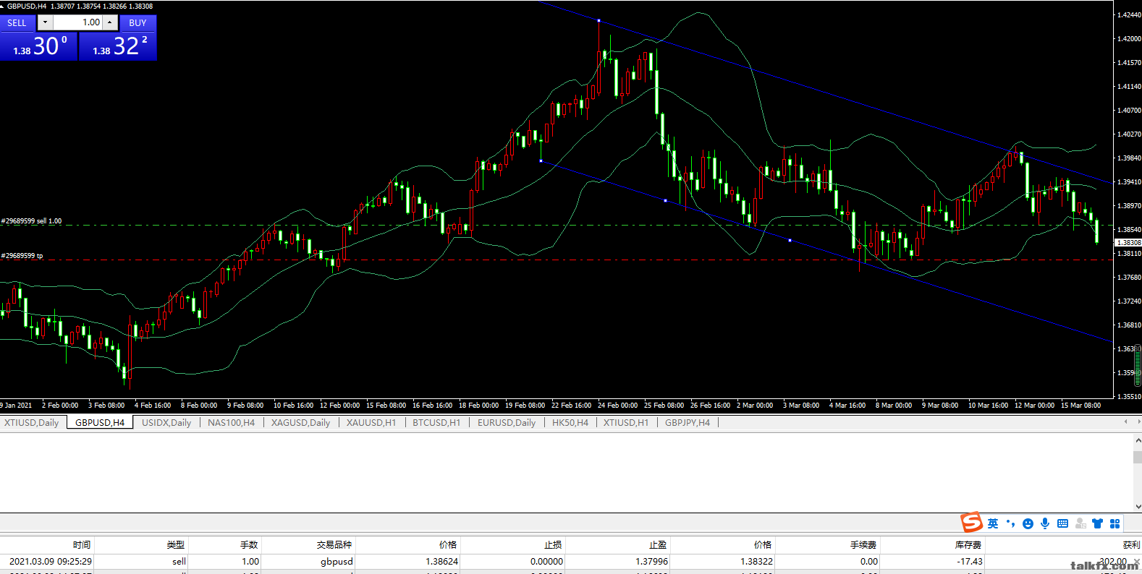
Task: Click the current price tag 1.38308
Action: point(1128,243)
